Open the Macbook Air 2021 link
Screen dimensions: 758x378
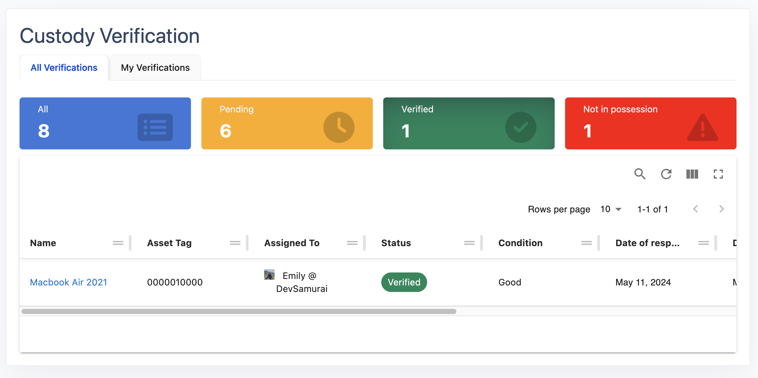point(69,282)
